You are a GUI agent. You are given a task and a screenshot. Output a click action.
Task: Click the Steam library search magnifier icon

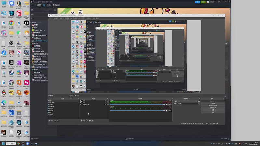[x=32, y=18]
